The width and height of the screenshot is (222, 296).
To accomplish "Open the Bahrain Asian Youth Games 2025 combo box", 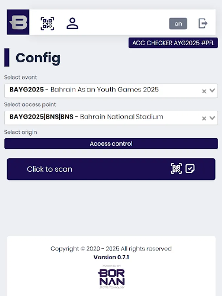I will (99, 90).
